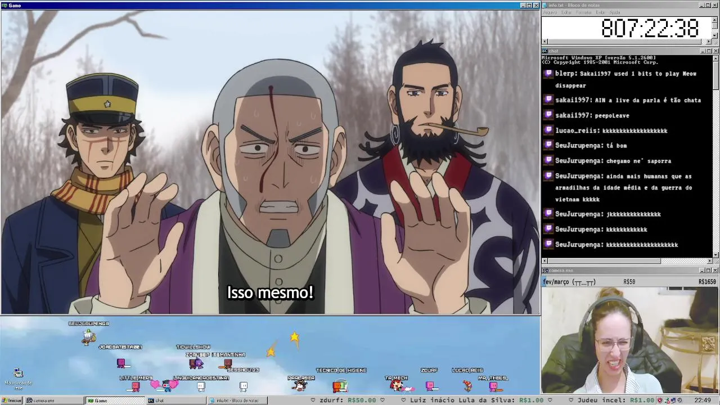The image size is (720, 405).
Task: Click the R$1650 value in camera window
Action: 707,282
